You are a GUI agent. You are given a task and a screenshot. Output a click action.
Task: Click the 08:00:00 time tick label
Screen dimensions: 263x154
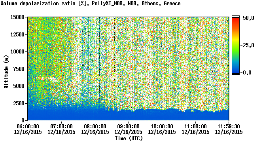(95, 126)
